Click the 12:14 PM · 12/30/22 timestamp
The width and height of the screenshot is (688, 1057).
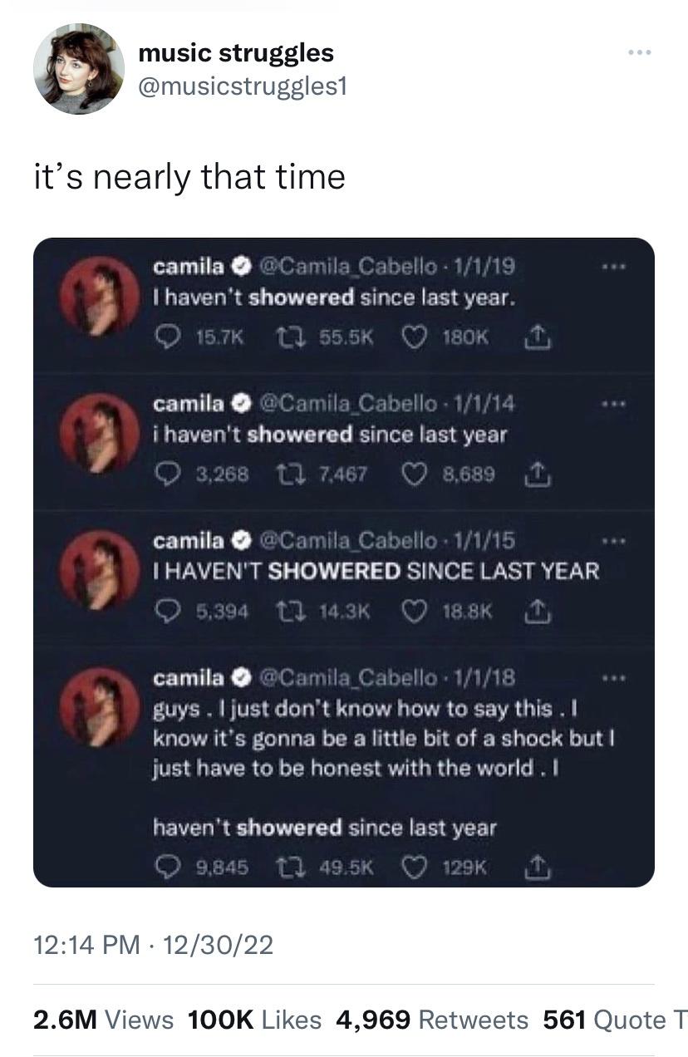pos(153,944)
